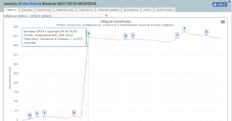
Task: Click the 500 label on the Y axis
Action: coord(16,27)
